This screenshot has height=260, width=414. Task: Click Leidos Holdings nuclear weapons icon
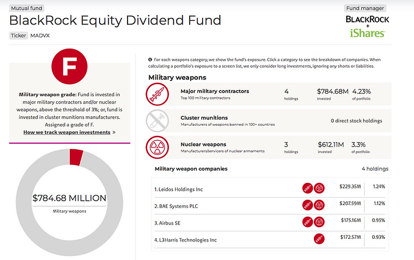319,188
